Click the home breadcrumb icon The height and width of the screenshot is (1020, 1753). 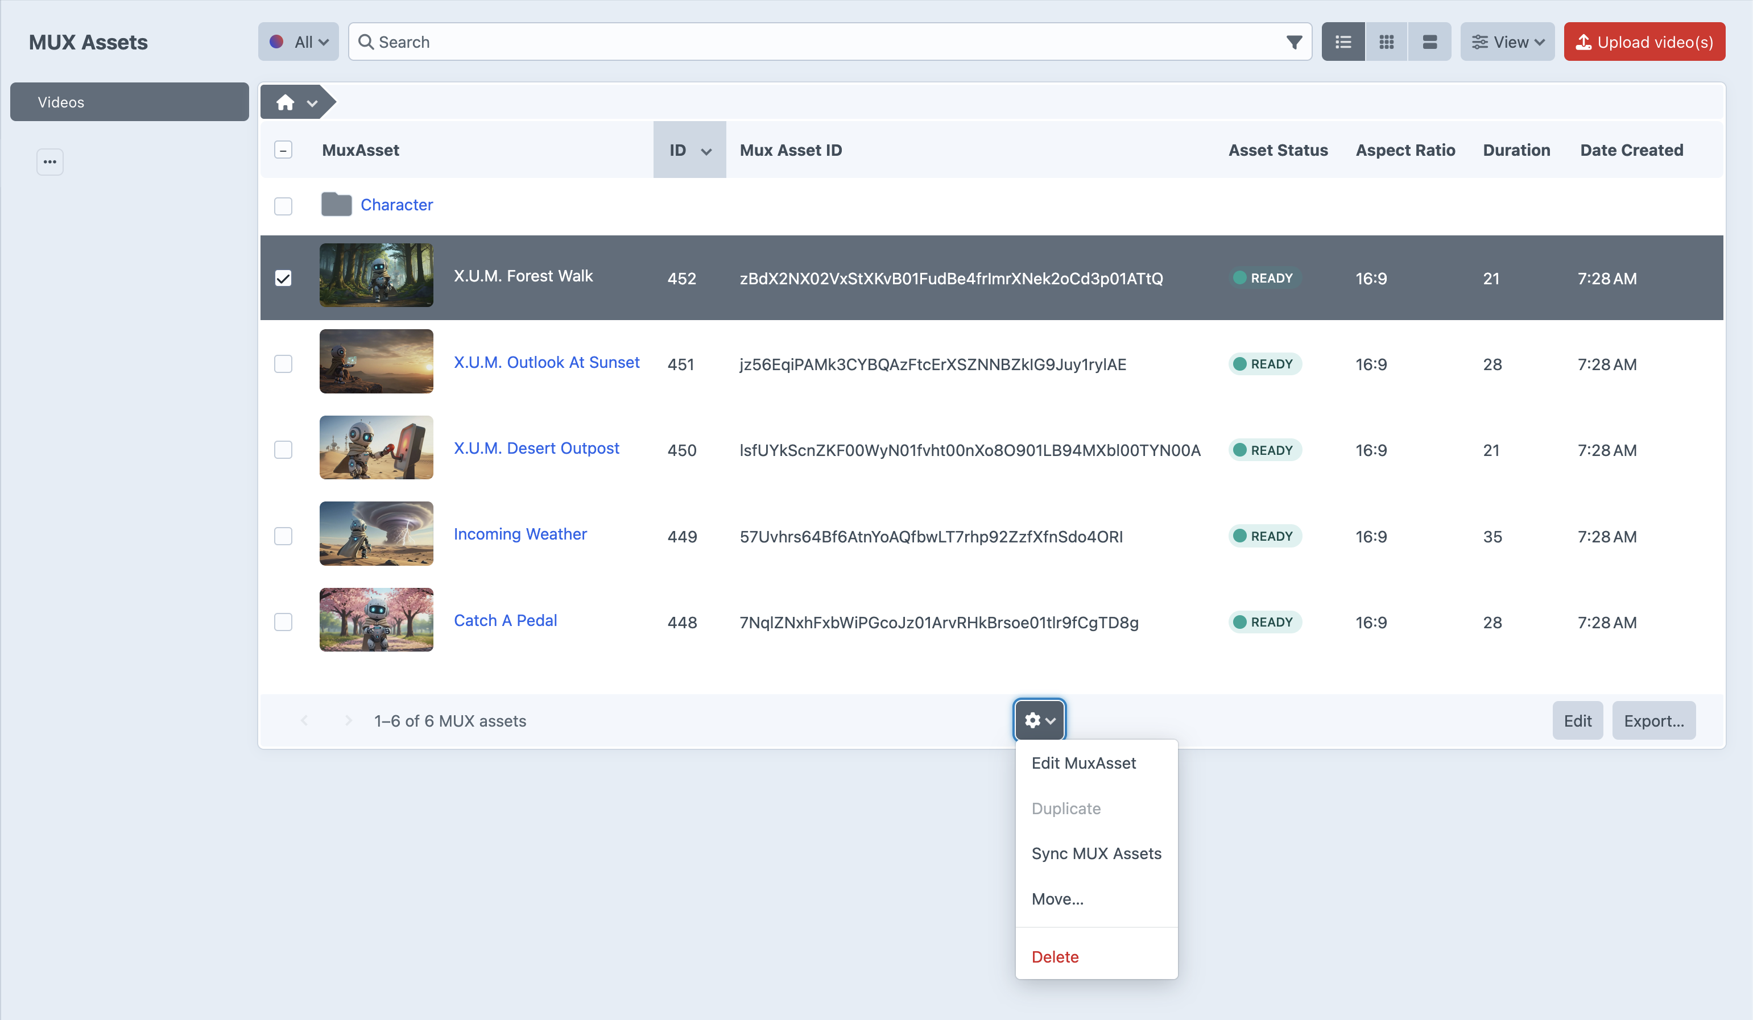285,103
